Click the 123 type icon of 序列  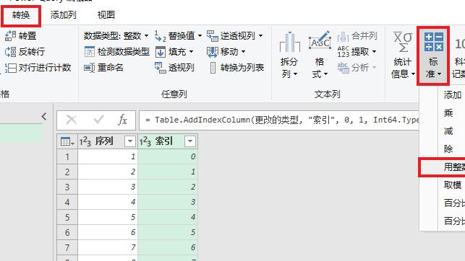click(x=85, y=141)
